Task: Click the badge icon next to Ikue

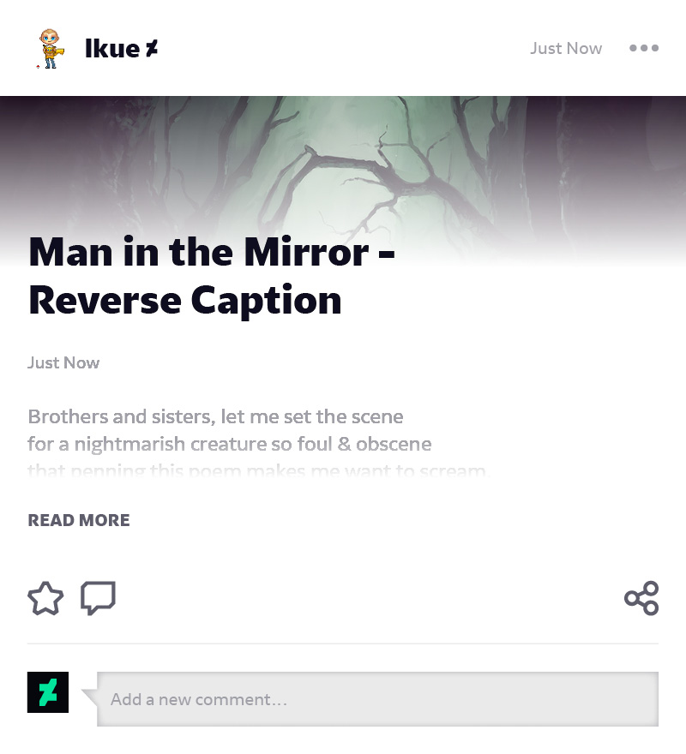Action: [152, 49]
